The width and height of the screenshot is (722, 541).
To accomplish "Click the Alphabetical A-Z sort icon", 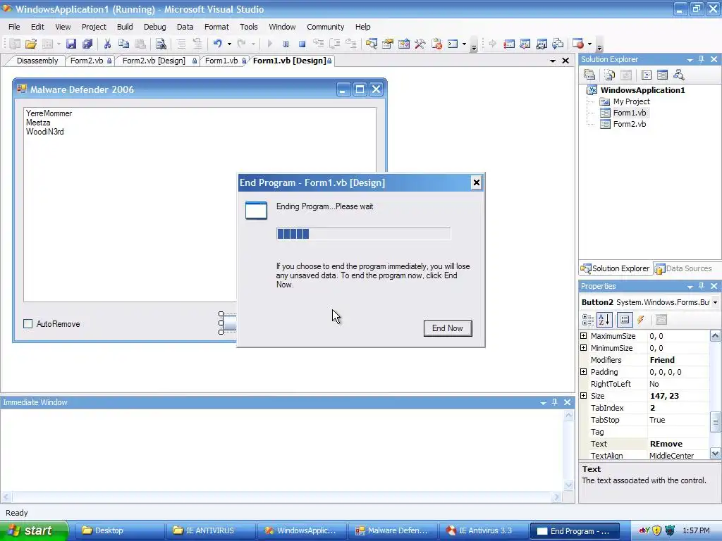I will (x=604, y=320).
